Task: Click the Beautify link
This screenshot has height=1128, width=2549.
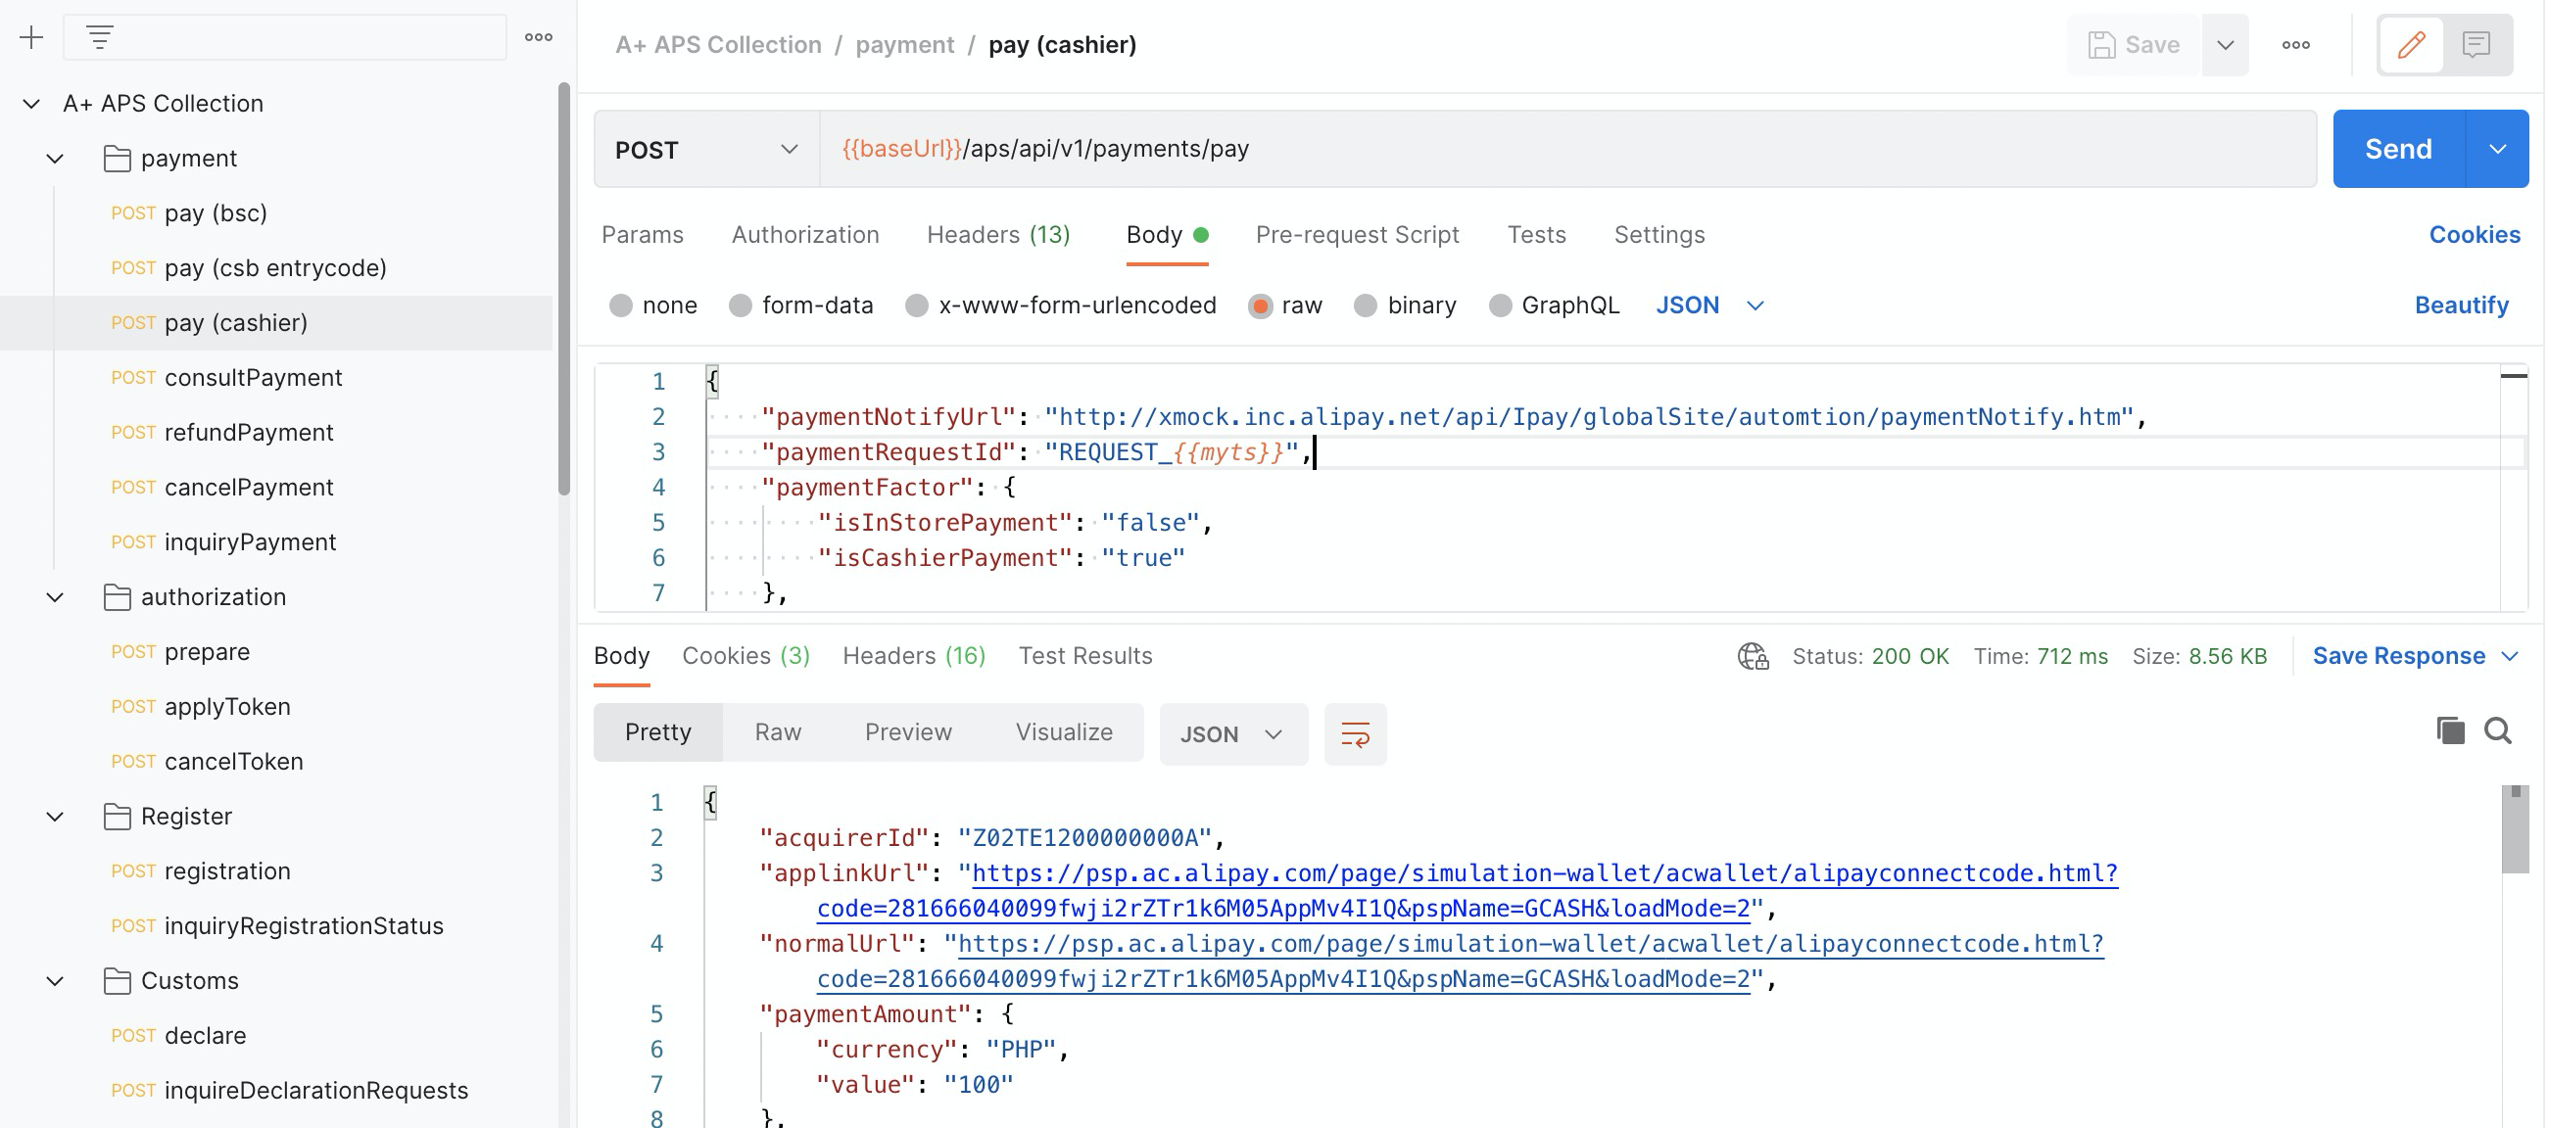Action: click(x=2462, y=305)
